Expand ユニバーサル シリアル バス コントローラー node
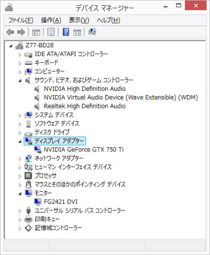 pyautogui.click(x=20, y=211)
